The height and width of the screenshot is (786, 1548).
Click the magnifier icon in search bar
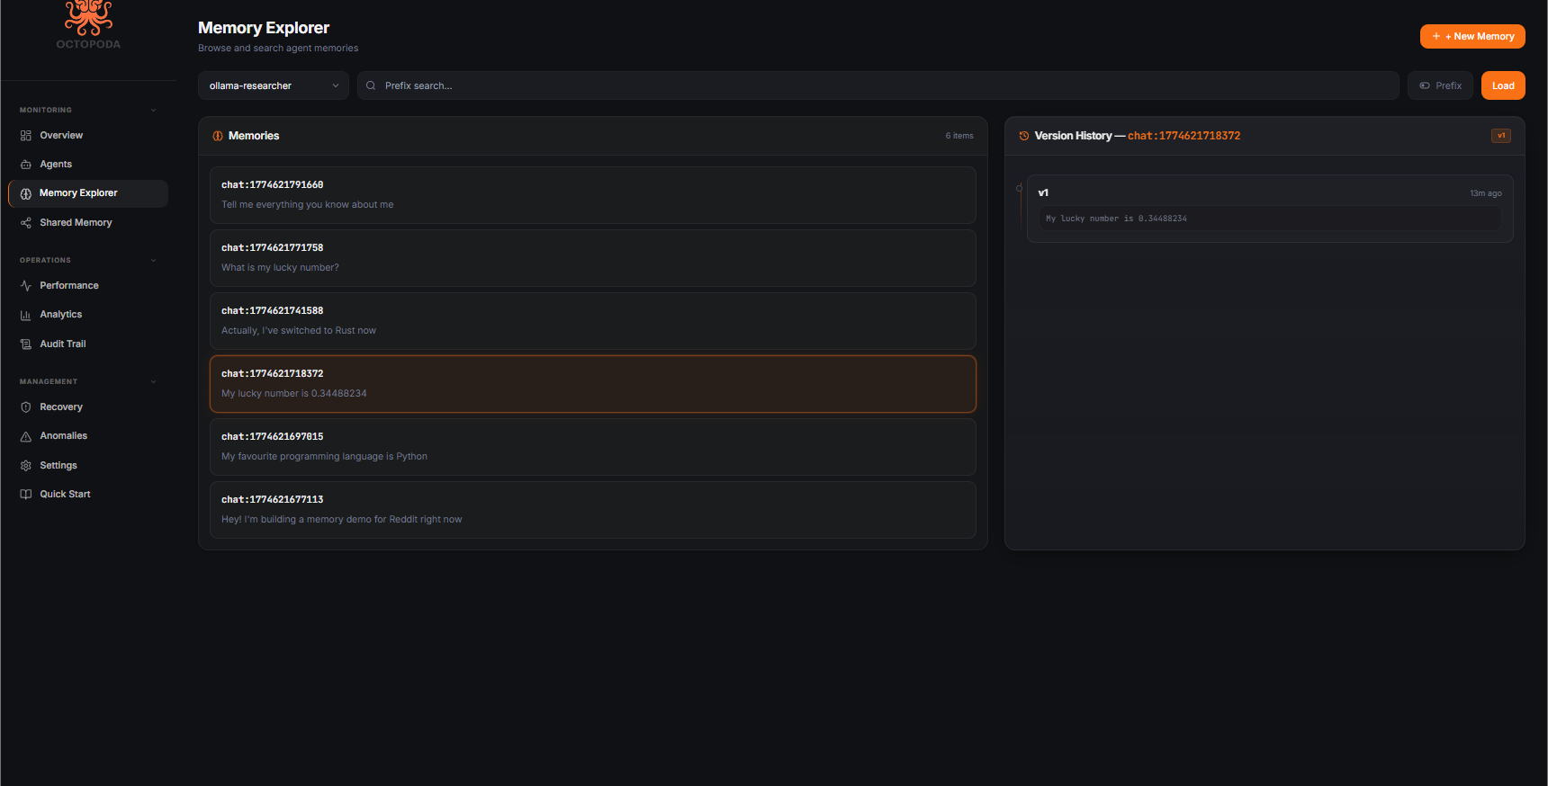(x=371, y=86)
